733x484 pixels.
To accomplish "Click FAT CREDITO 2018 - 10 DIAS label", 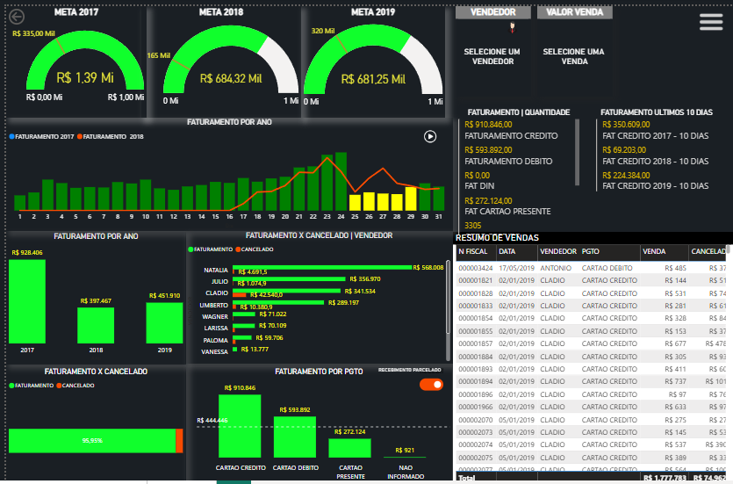I will click(x=656, y=162).
